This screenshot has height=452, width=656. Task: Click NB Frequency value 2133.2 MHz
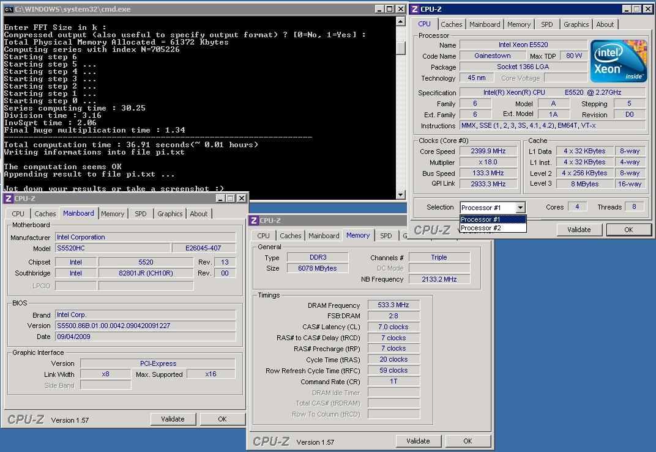(439, 279)
